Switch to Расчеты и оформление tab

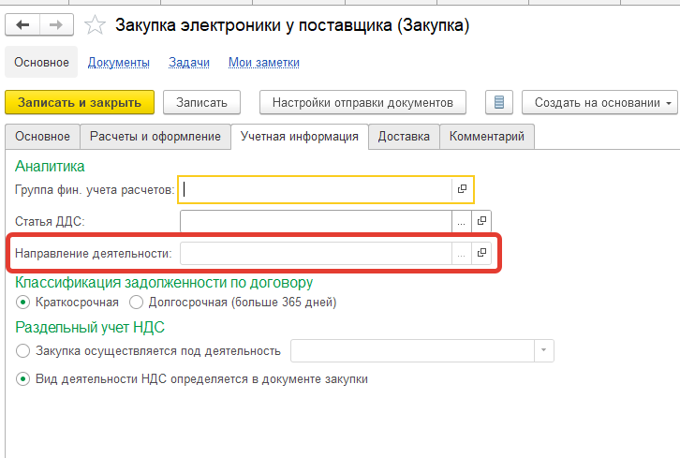click(x=155, y=137)
